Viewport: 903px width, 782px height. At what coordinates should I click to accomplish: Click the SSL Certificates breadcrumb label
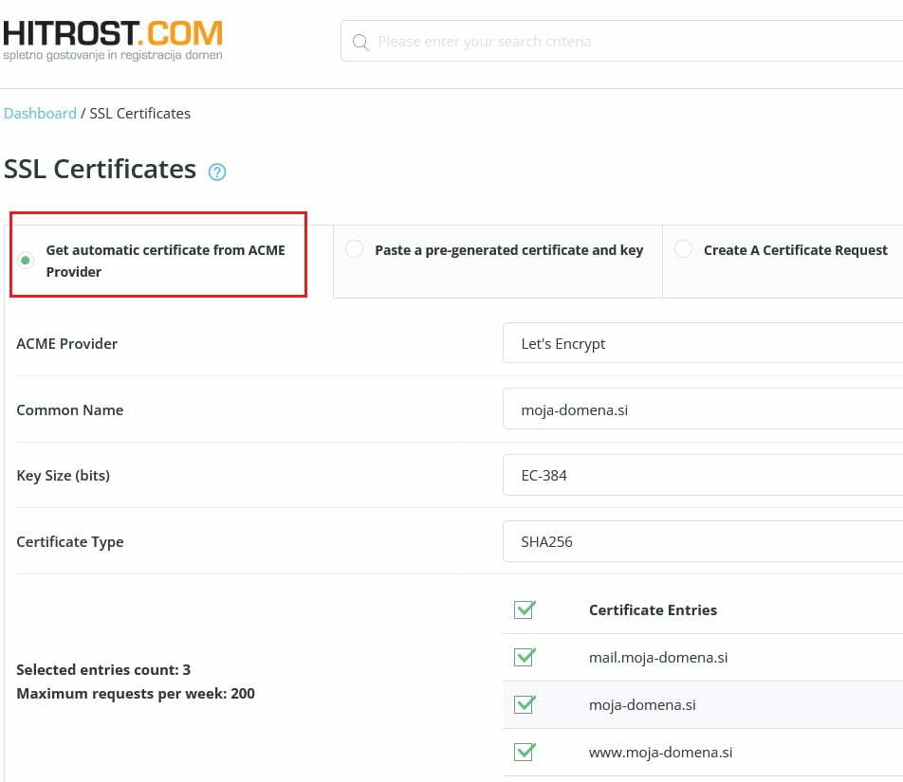point(139,113)
